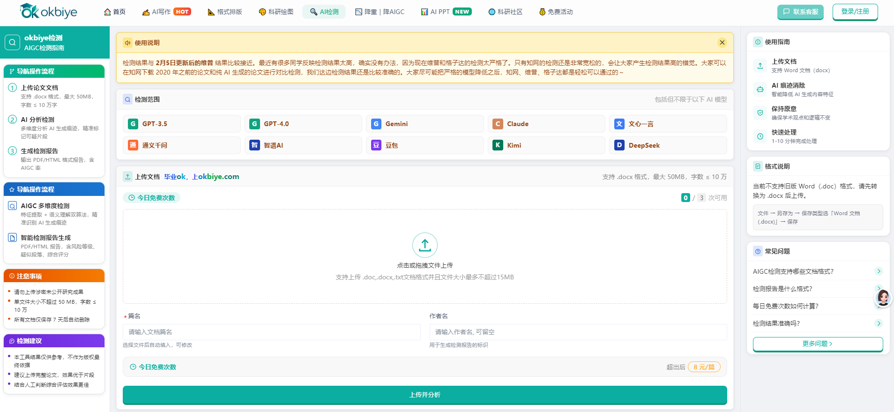
Task: Open the 毕业ok, 上okbiye.com link
Action: point(201,177)
